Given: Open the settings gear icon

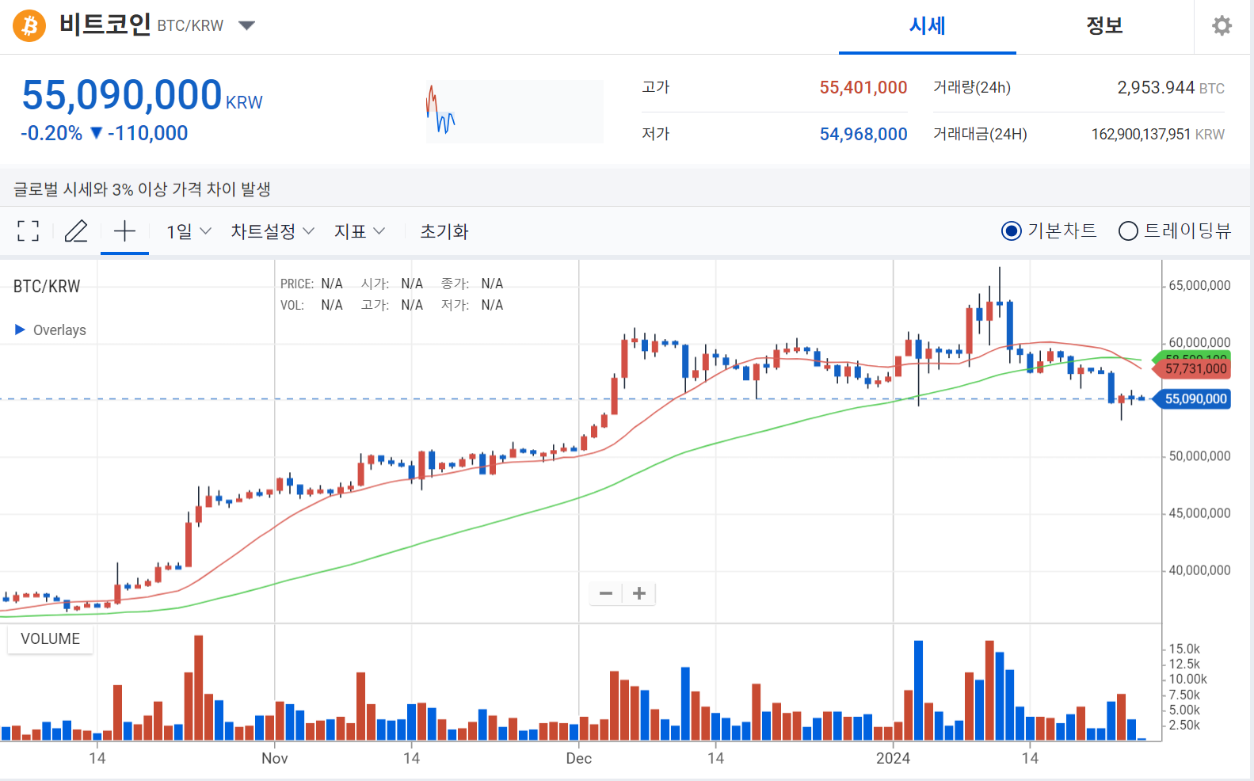Looking at the screenshot, I should 1222,26.
